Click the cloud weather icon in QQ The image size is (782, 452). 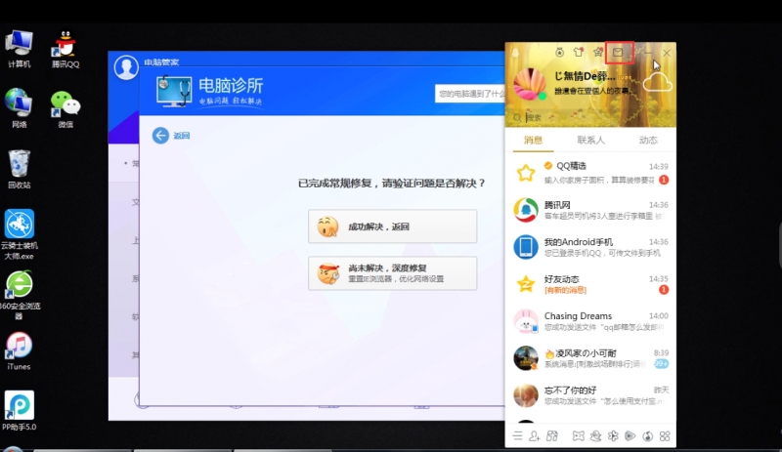point(658,82)
